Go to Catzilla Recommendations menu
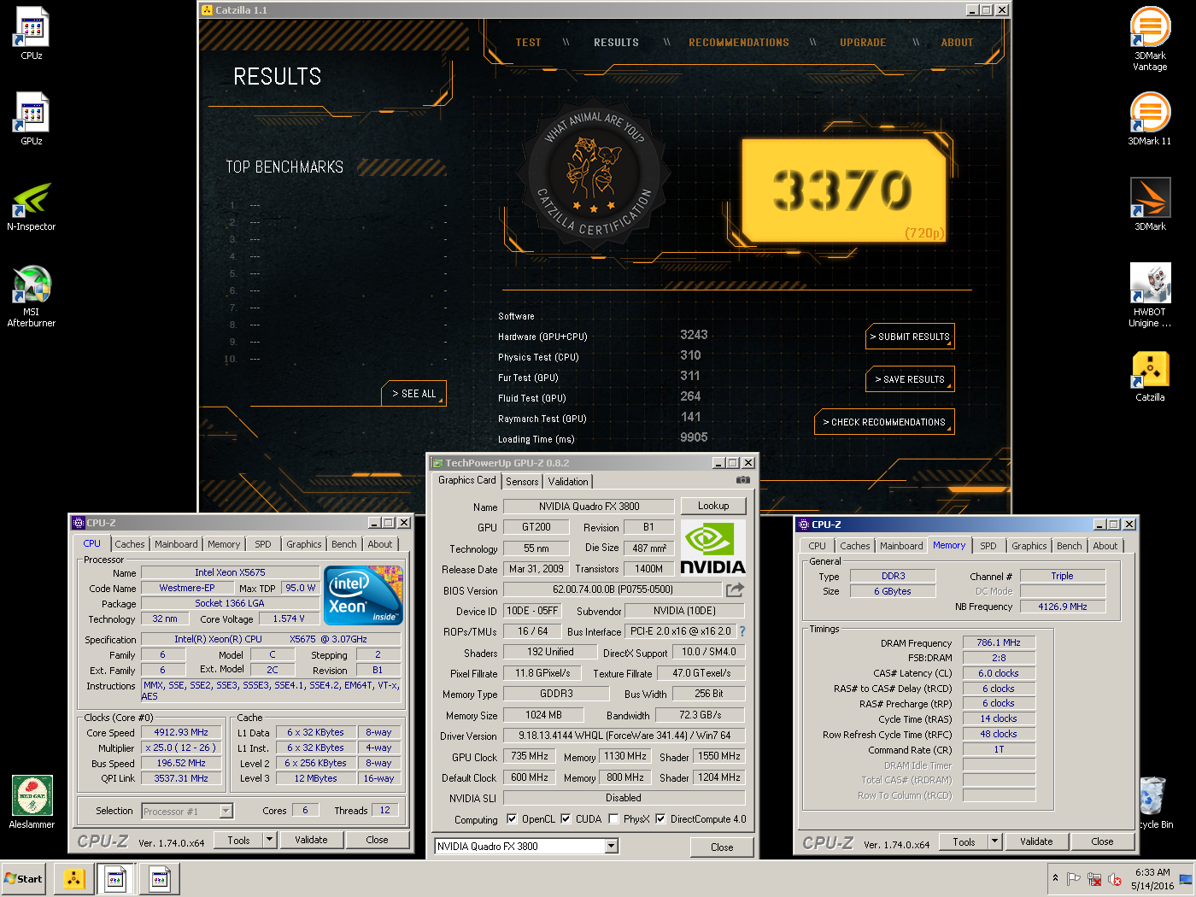Viewport: 1196px width, 897px height. pos(739,43)
